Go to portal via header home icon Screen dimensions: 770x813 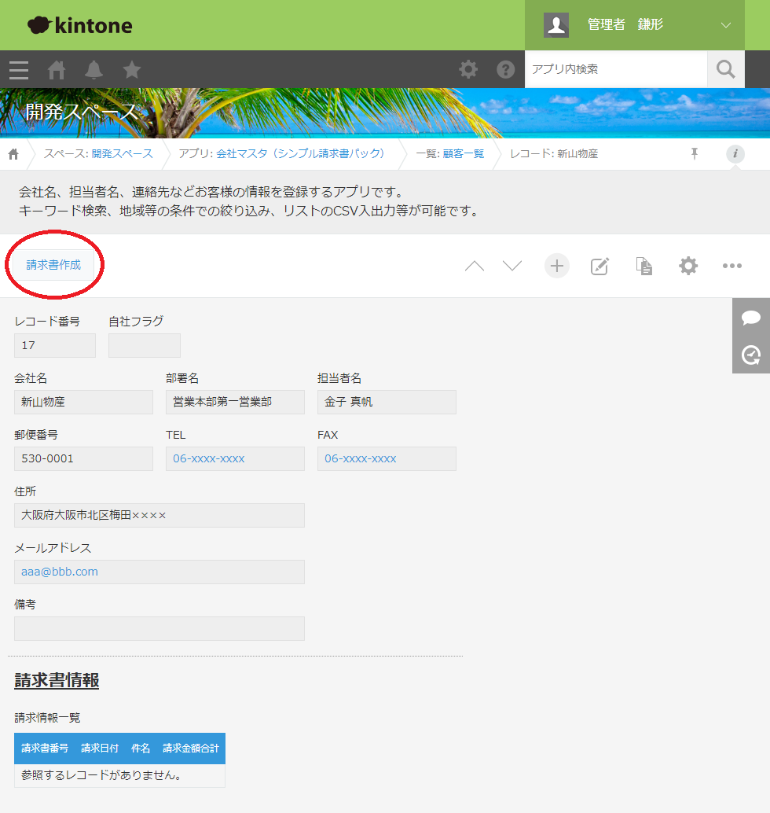coord(57,69)
